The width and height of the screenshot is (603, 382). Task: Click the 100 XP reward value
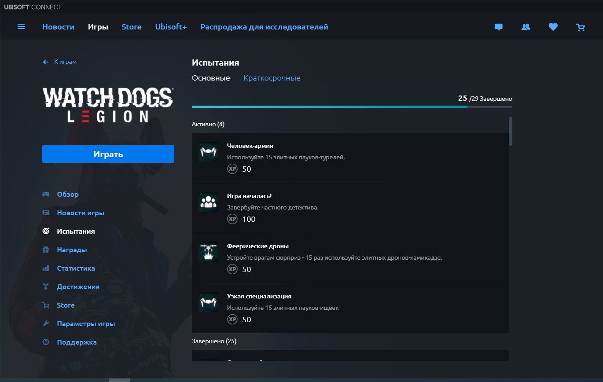(249, 219)
